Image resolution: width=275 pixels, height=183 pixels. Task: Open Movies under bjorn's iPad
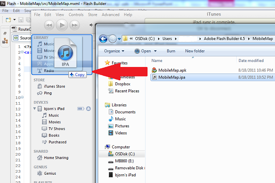click(x=55, y=122)
